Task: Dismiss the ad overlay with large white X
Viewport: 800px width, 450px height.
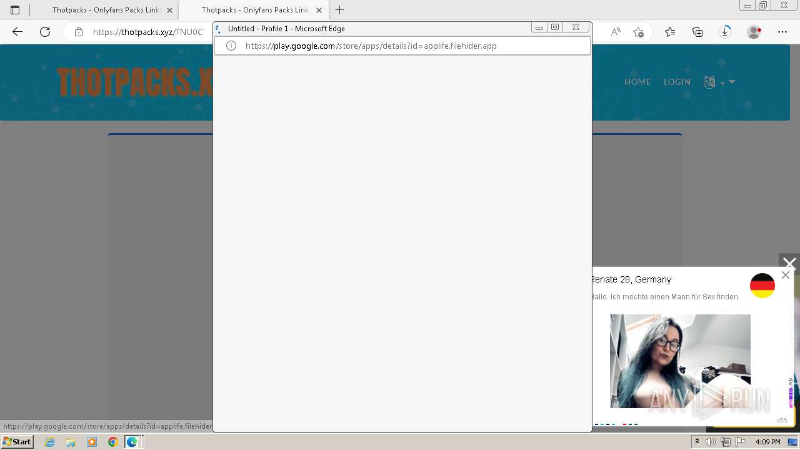Action: coord(789,264)
